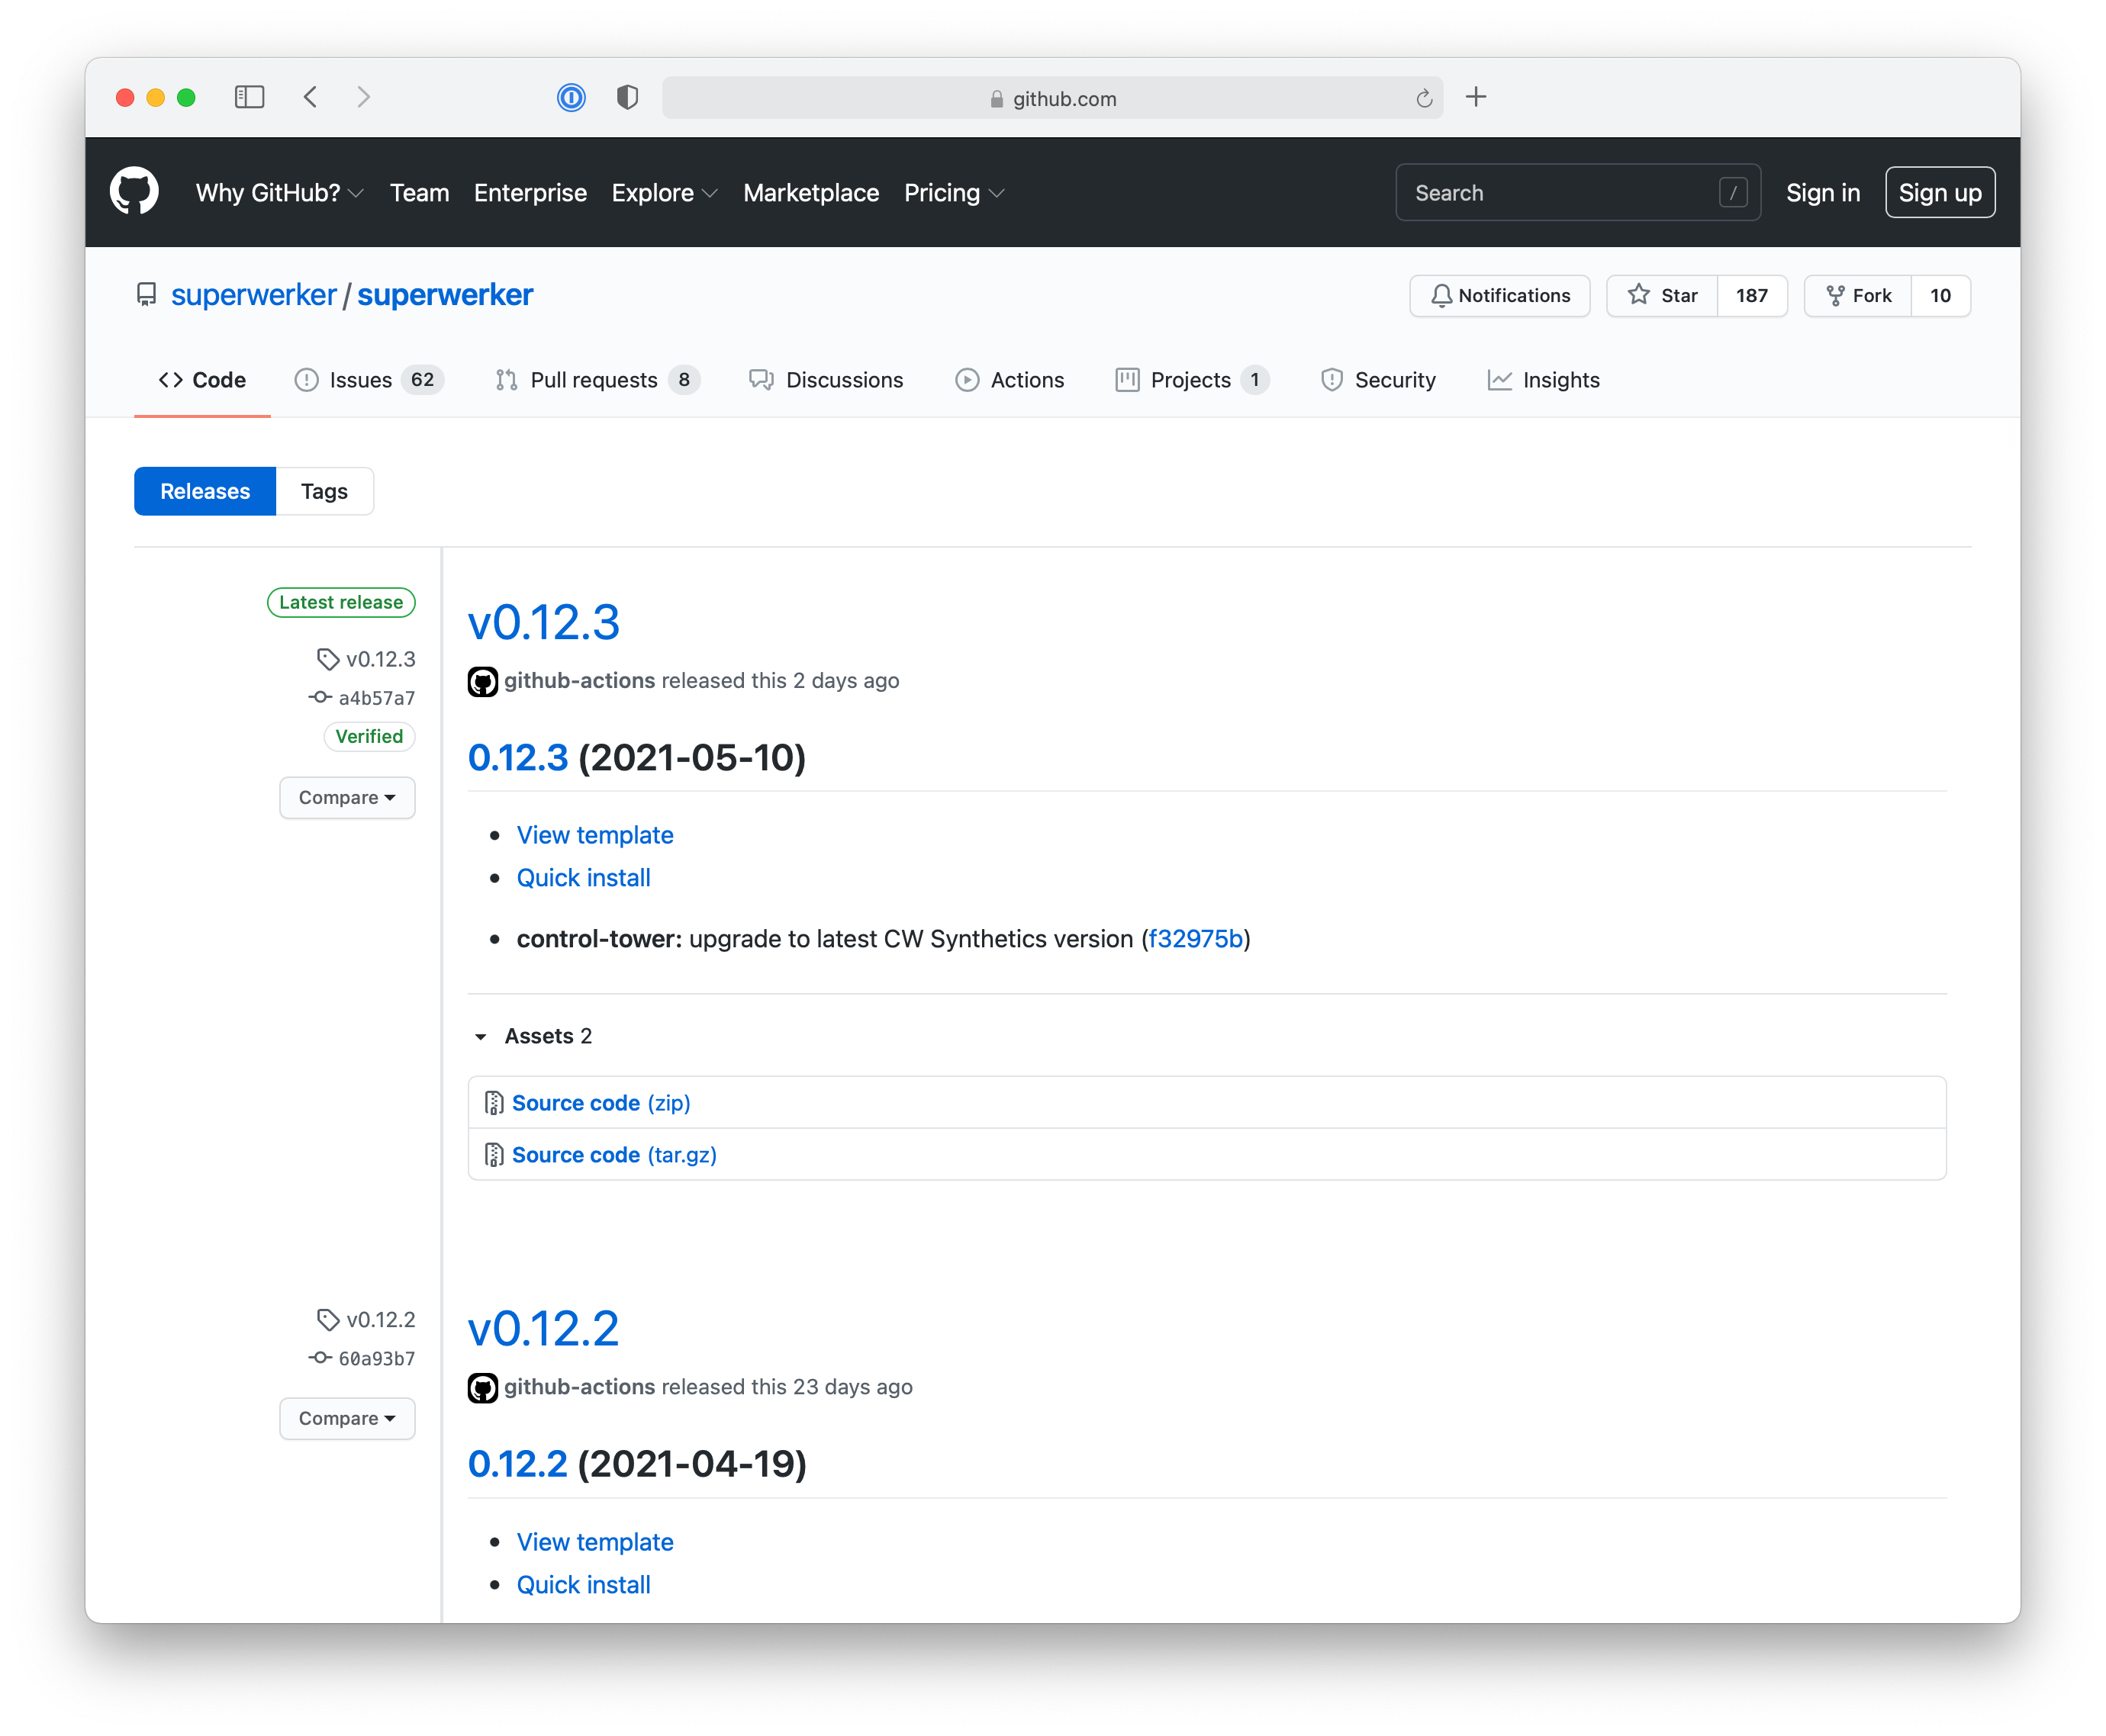Open the Compare dropdown for v0.12.3
2106x1736 pixels.
click(x=347, y=797)
